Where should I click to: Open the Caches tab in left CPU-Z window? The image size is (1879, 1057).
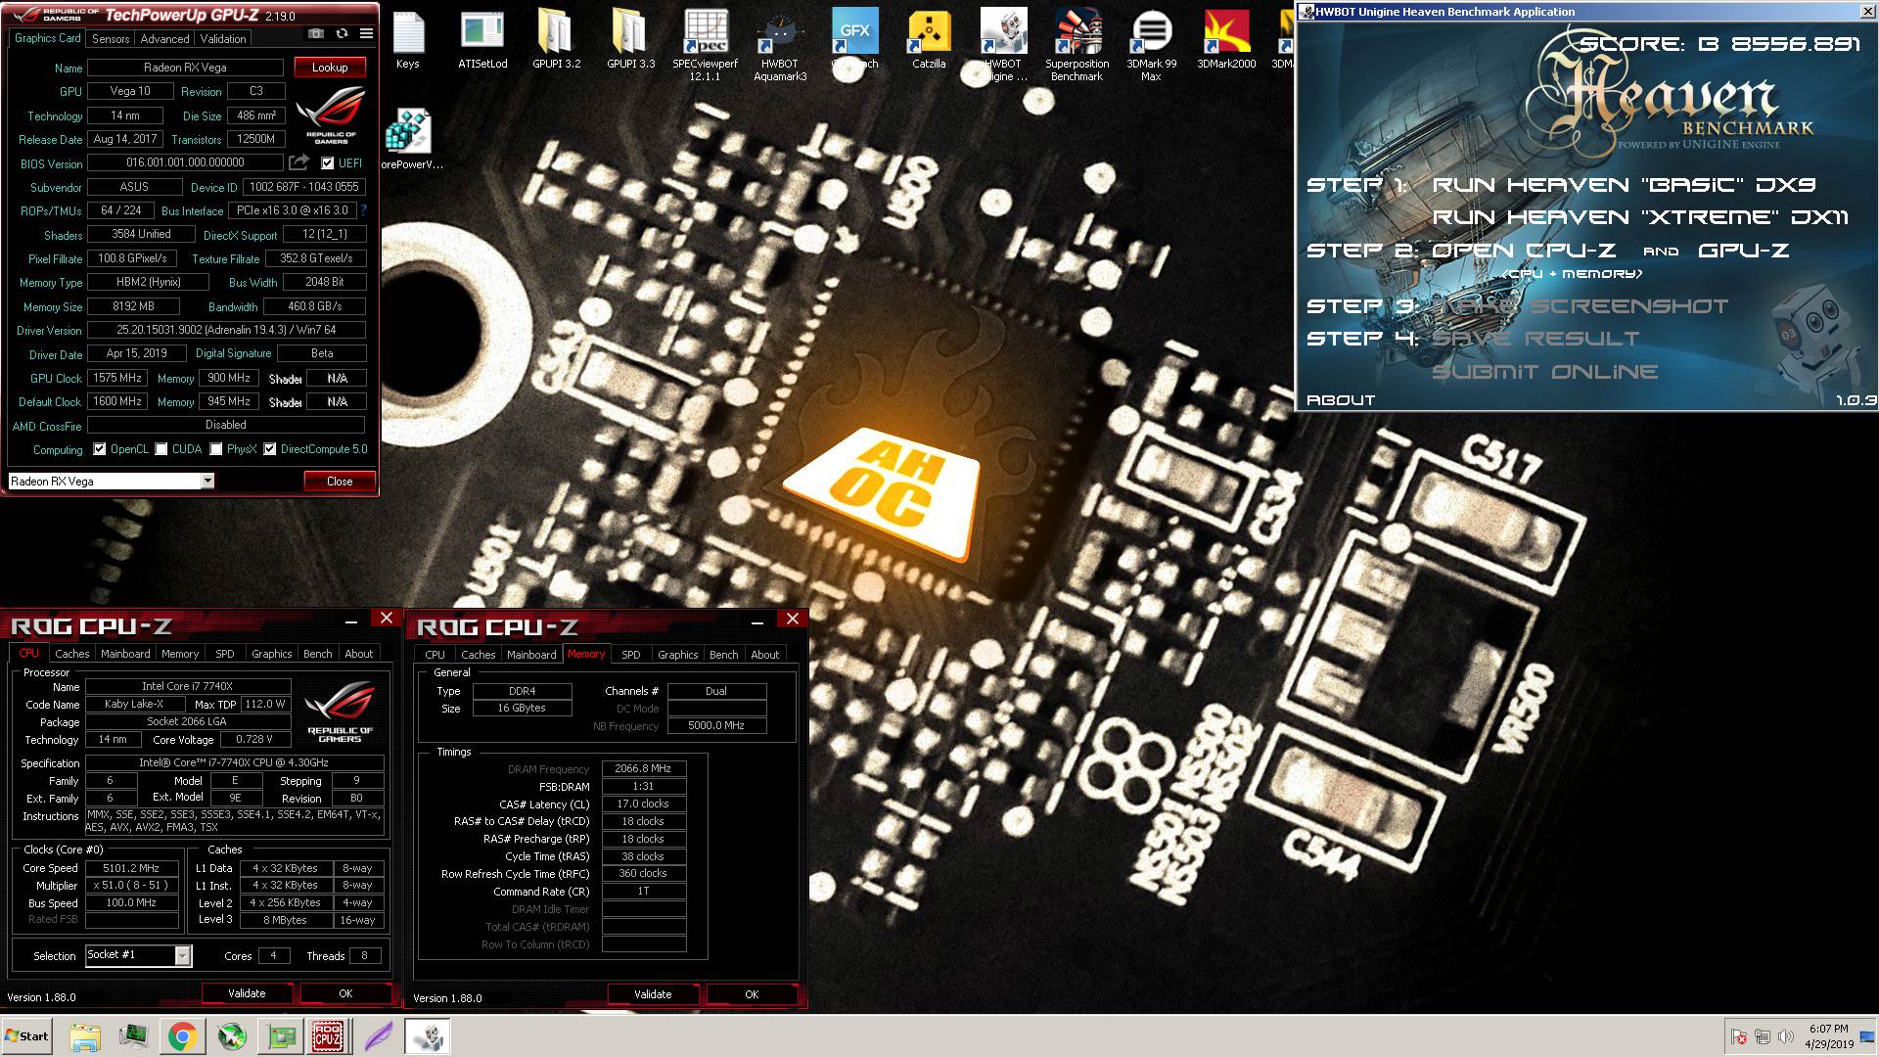tap(71, 654)
